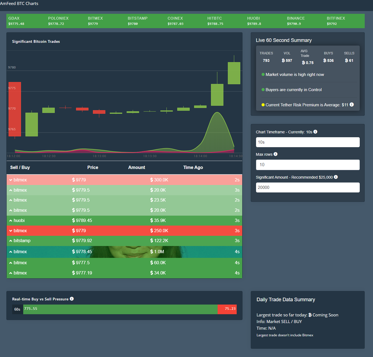Click the up chevron on the bitmex $34.0K row
The image size is (373, 357).
point(11,273)
